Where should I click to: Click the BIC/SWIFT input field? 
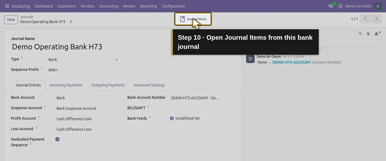point(196,108)
